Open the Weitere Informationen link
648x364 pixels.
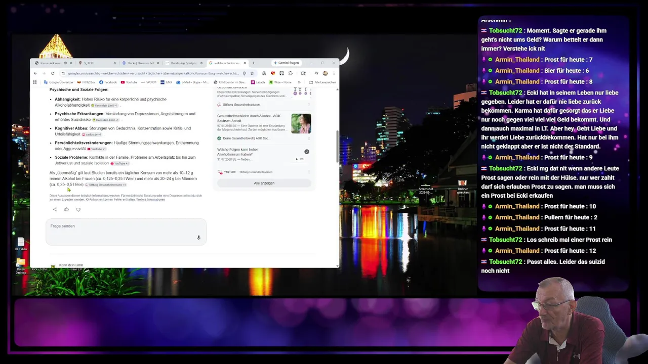(151, 200)
